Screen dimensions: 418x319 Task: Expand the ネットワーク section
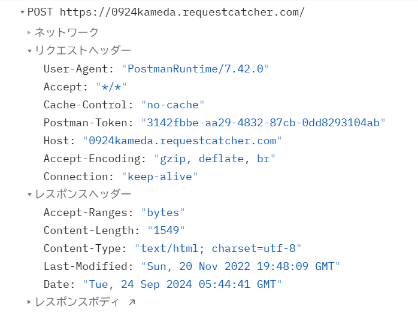(29, 32)
